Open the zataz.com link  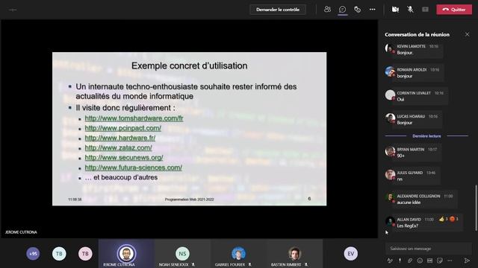point(118,147)
